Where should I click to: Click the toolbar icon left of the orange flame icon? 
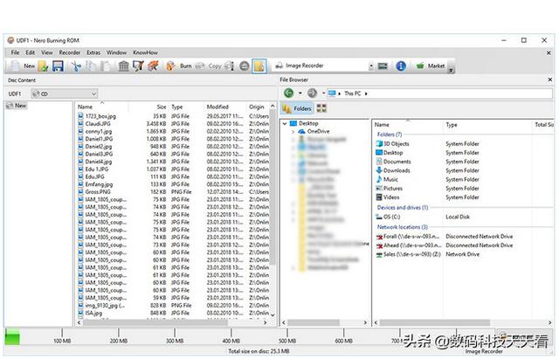(138, 66)
